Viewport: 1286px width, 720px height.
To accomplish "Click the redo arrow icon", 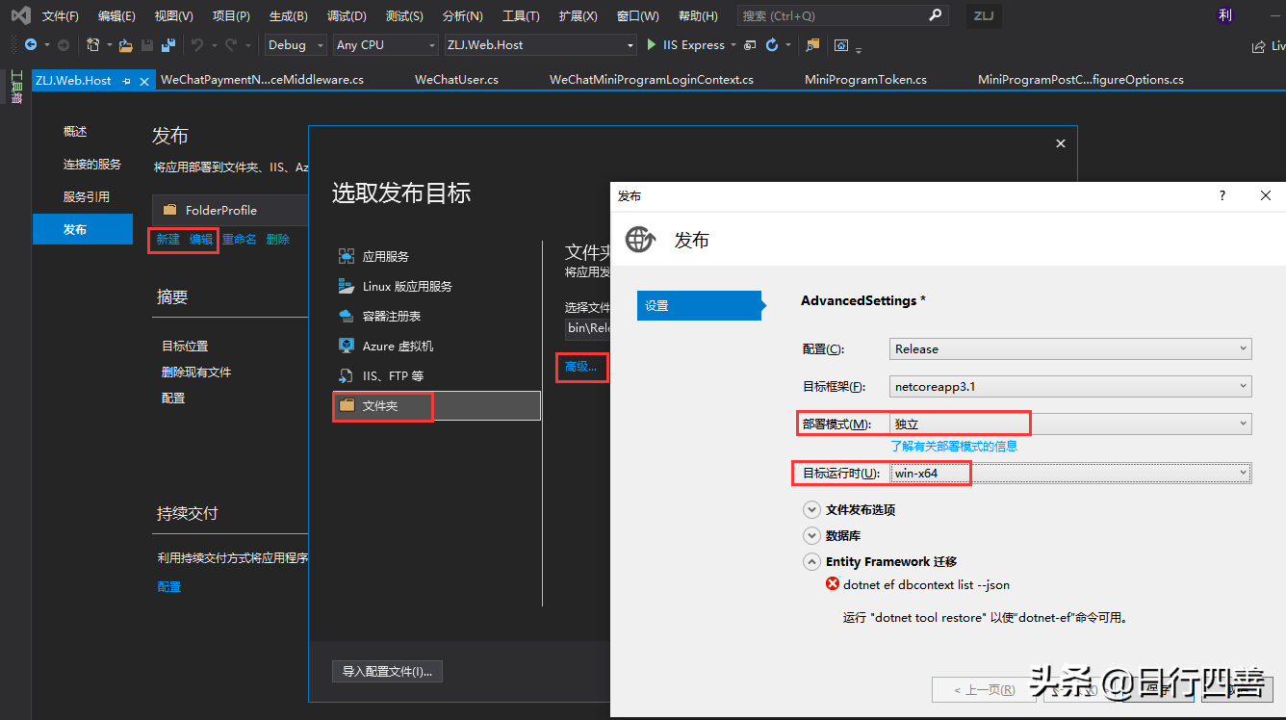I will pos(232,45).
